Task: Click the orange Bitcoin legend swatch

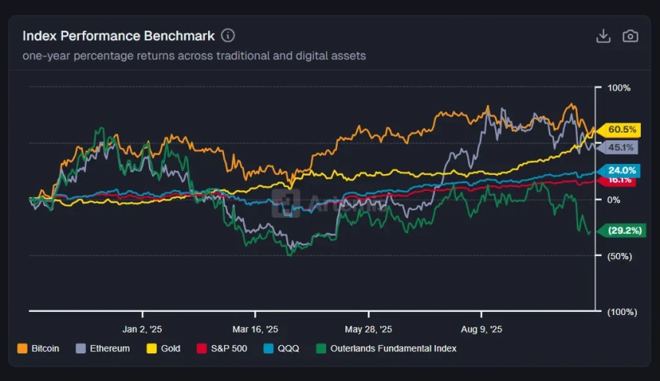Action: pyautogui.click(x=22, y=348)
